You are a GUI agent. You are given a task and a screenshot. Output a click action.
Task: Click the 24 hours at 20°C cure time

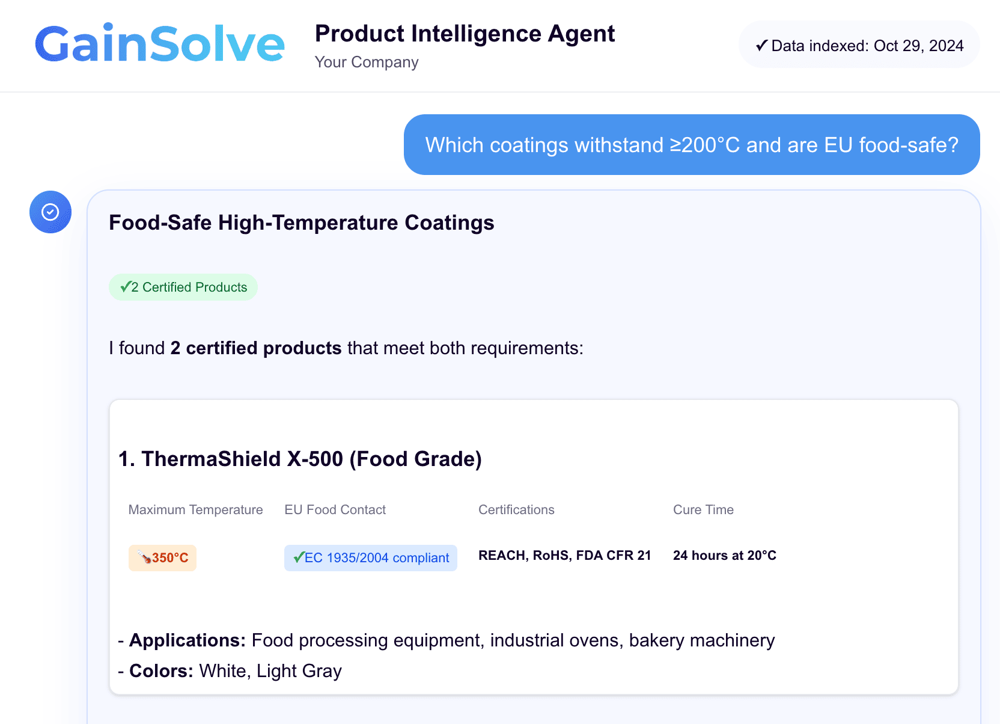point(724,556)
